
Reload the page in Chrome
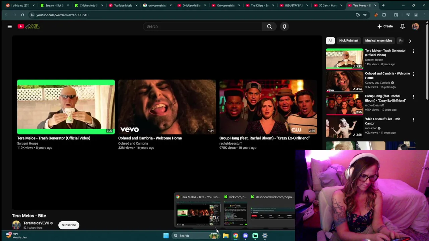22,15
